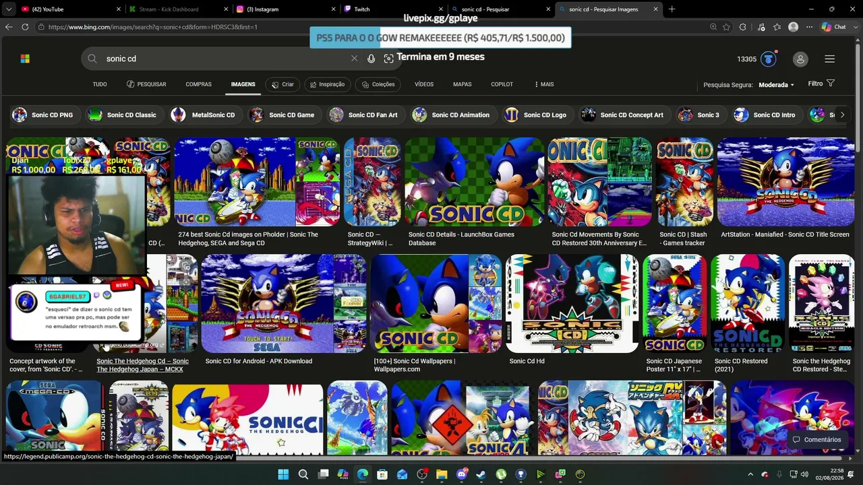This screenshot has width=863, height=485.
Task: Click the Coleções button
Action: 378,84
